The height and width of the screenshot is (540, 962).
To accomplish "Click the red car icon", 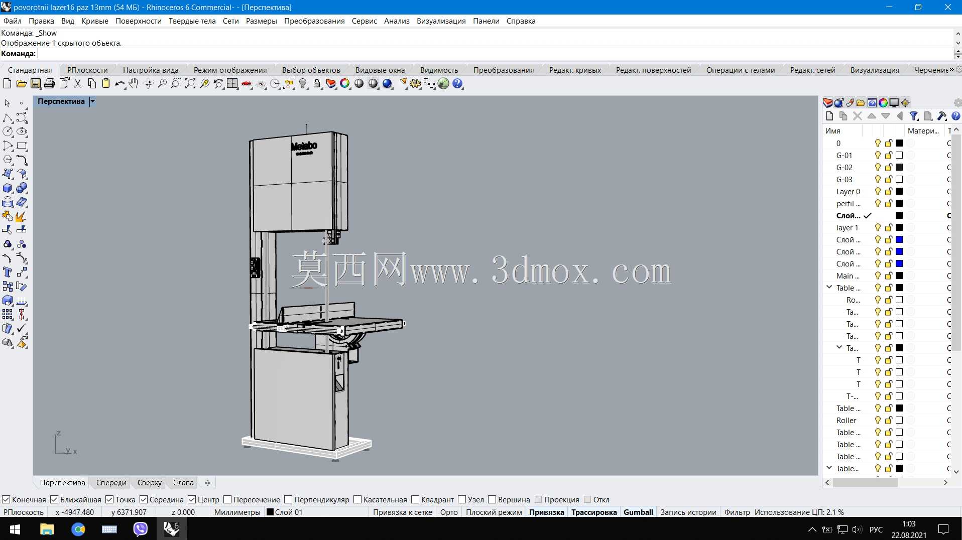I will pos(247,84).
